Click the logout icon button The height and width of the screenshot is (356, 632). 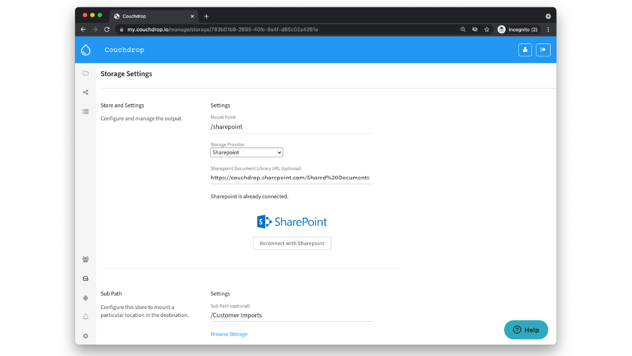pyautogui.click(x=543, y=50)
